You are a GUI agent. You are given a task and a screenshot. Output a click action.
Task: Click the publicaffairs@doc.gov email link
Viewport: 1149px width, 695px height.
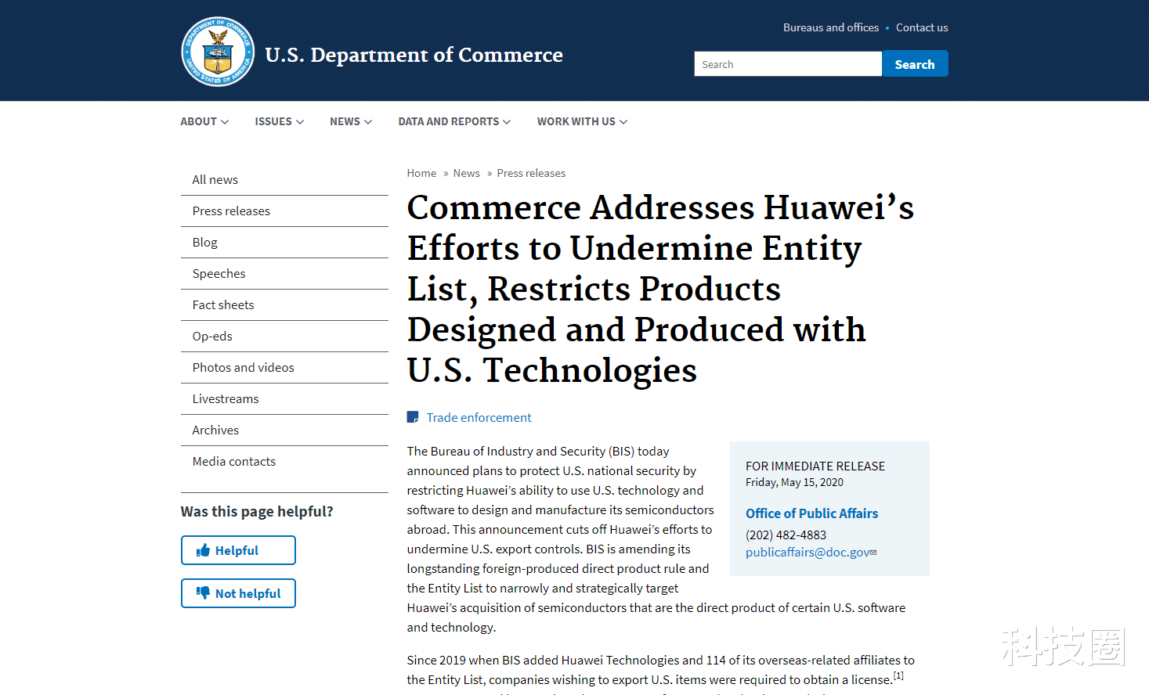[808, 553]
